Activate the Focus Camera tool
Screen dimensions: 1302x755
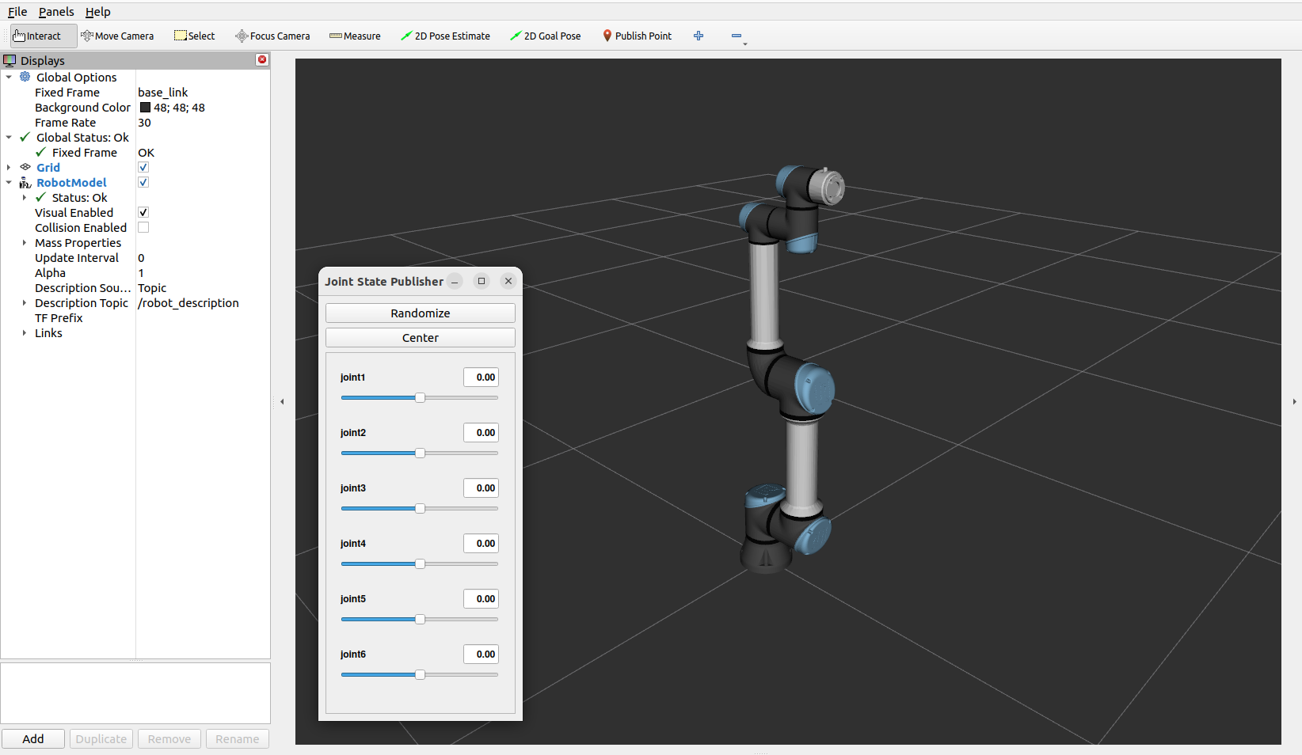(x=272, y=36)
